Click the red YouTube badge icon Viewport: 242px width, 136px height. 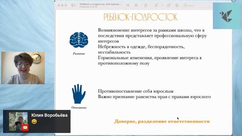pyautogui.click(x=25, y=128)
